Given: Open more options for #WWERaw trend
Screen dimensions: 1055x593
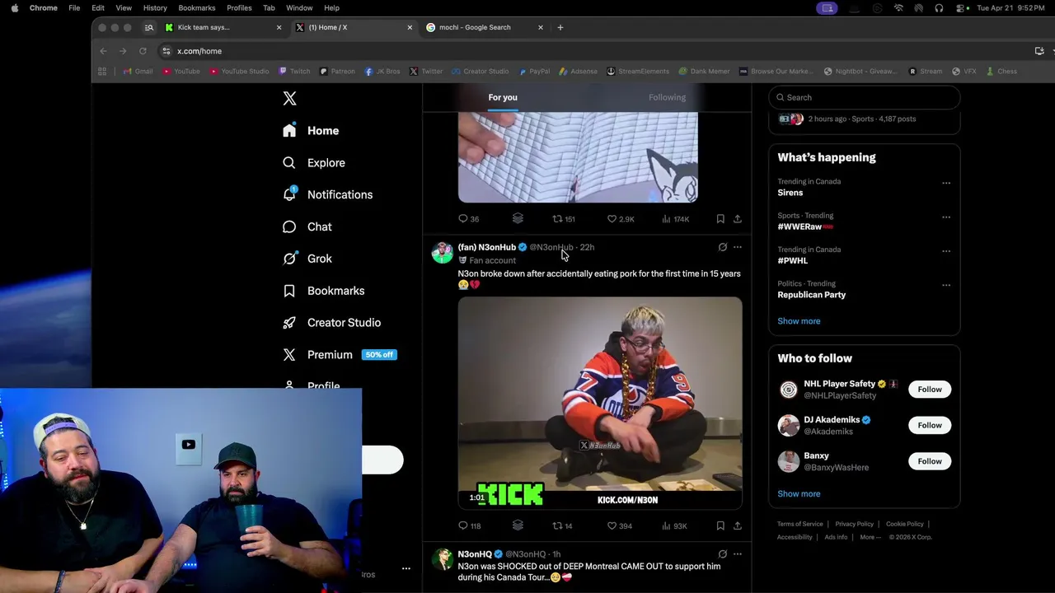Looking at the screenshot, I should (946, 217).
